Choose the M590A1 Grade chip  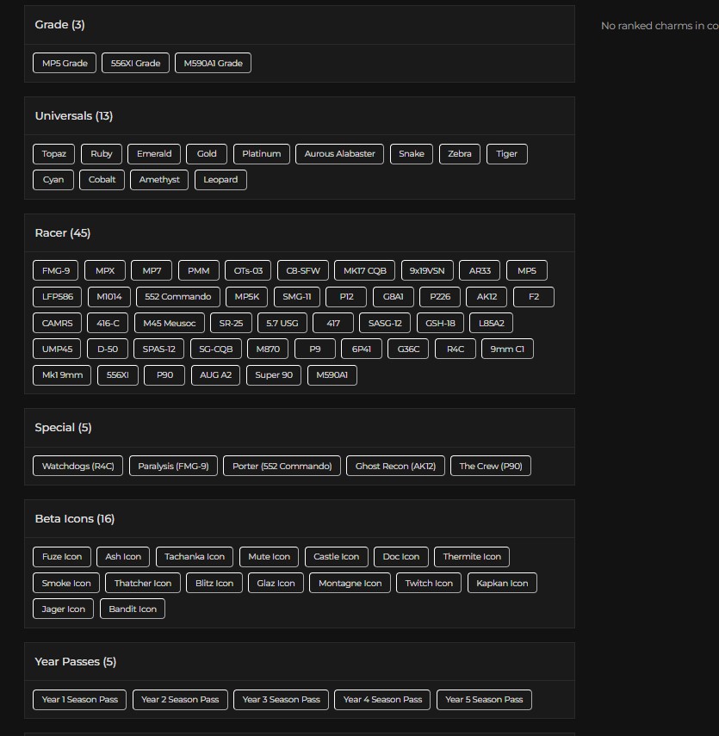click(213, 63)
